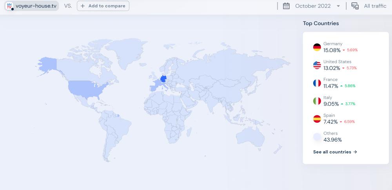Viewport: 392px width, 190px height.
Task: Click the United States flag icon
Action: 317,65
